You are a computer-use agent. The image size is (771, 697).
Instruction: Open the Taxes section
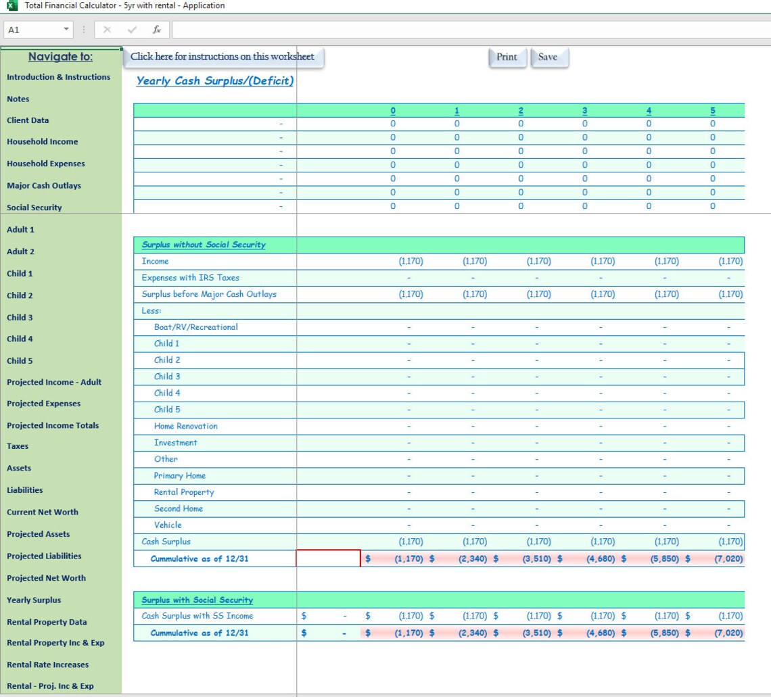(x=18, y=446)
